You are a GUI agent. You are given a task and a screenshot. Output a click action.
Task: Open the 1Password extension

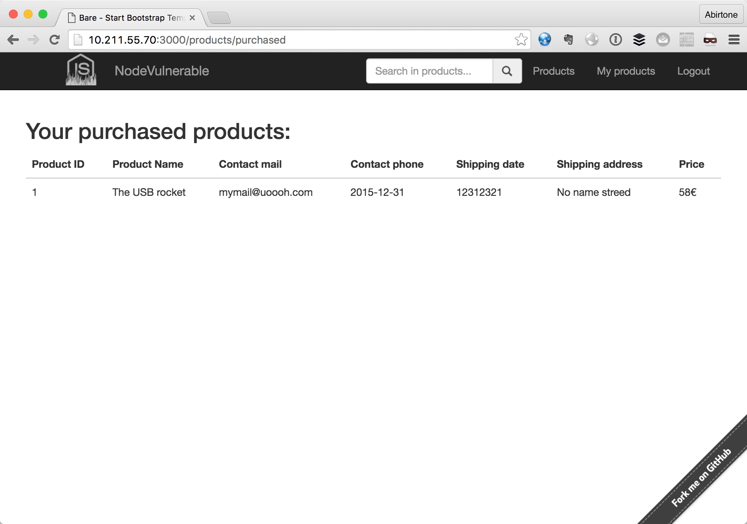click(x=616, y=40)
